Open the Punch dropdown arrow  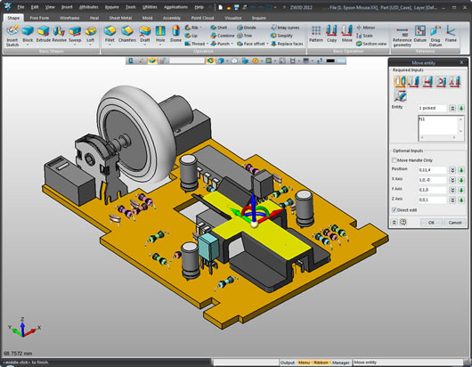pyautogui.click(x=232, y=44)
